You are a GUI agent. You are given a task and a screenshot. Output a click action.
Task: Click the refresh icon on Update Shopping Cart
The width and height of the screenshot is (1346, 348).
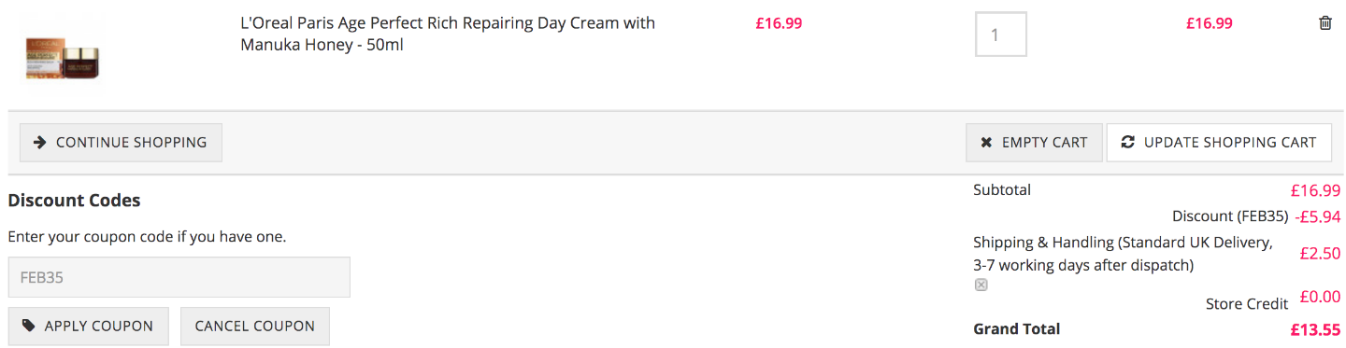1127,143
